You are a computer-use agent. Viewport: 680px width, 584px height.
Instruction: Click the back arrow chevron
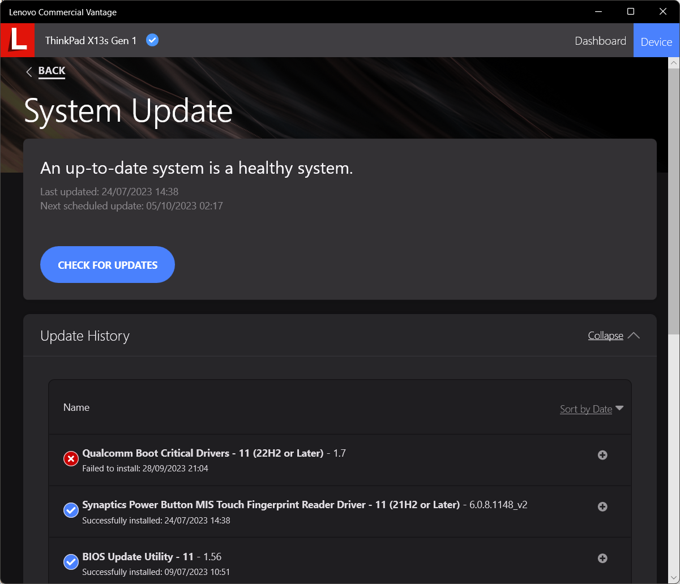(x=29, y=72)
